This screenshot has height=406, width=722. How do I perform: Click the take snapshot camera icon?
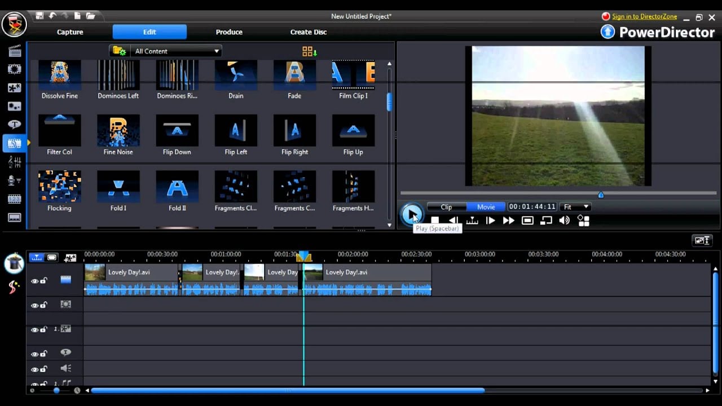(527, 220)
